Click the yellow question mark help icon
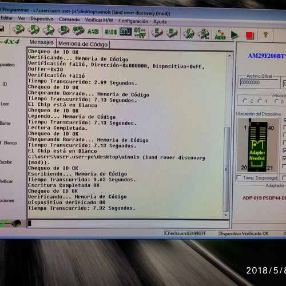Screen dimensions: 286x286 coord(265,35)
